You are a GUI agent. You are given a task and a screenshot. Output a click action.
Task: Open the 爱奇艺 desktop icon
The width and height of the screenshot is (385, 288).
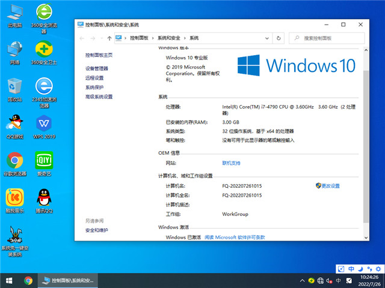tap(44, 164)
